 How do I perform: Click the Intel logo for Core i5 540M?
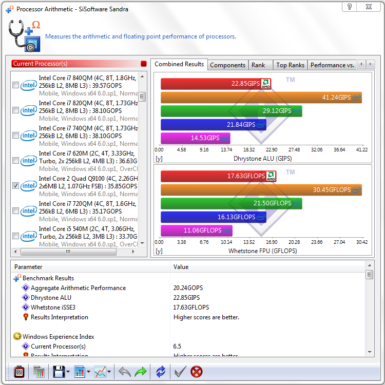[29, 236]
